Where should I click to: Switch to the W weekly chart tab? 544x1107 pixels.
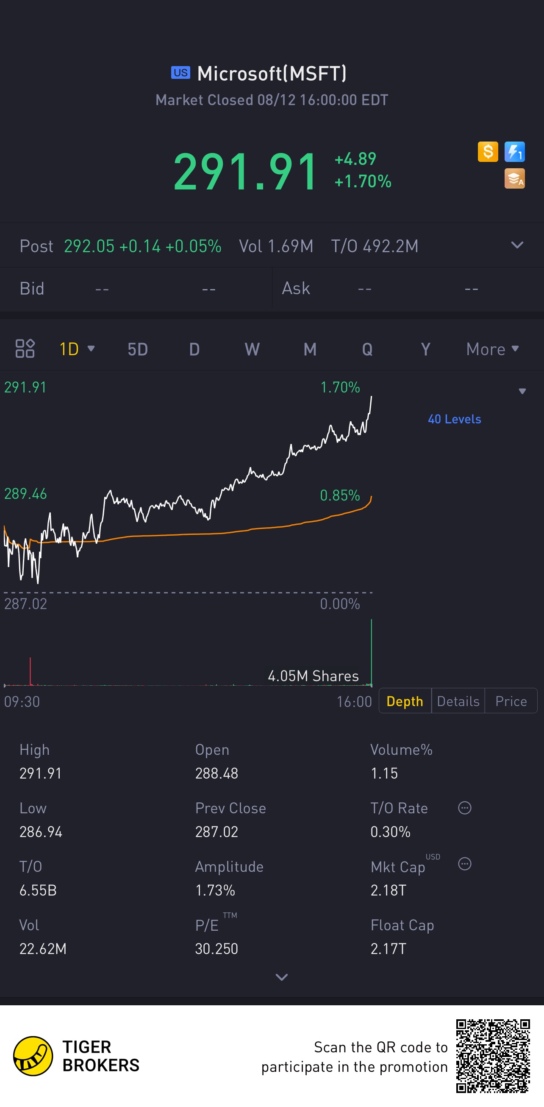point(252,349)
